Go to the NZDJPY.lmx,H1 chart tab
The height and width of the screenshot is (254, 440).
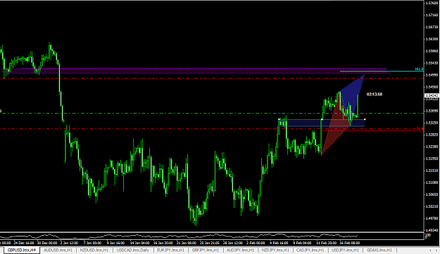(275, 250)
